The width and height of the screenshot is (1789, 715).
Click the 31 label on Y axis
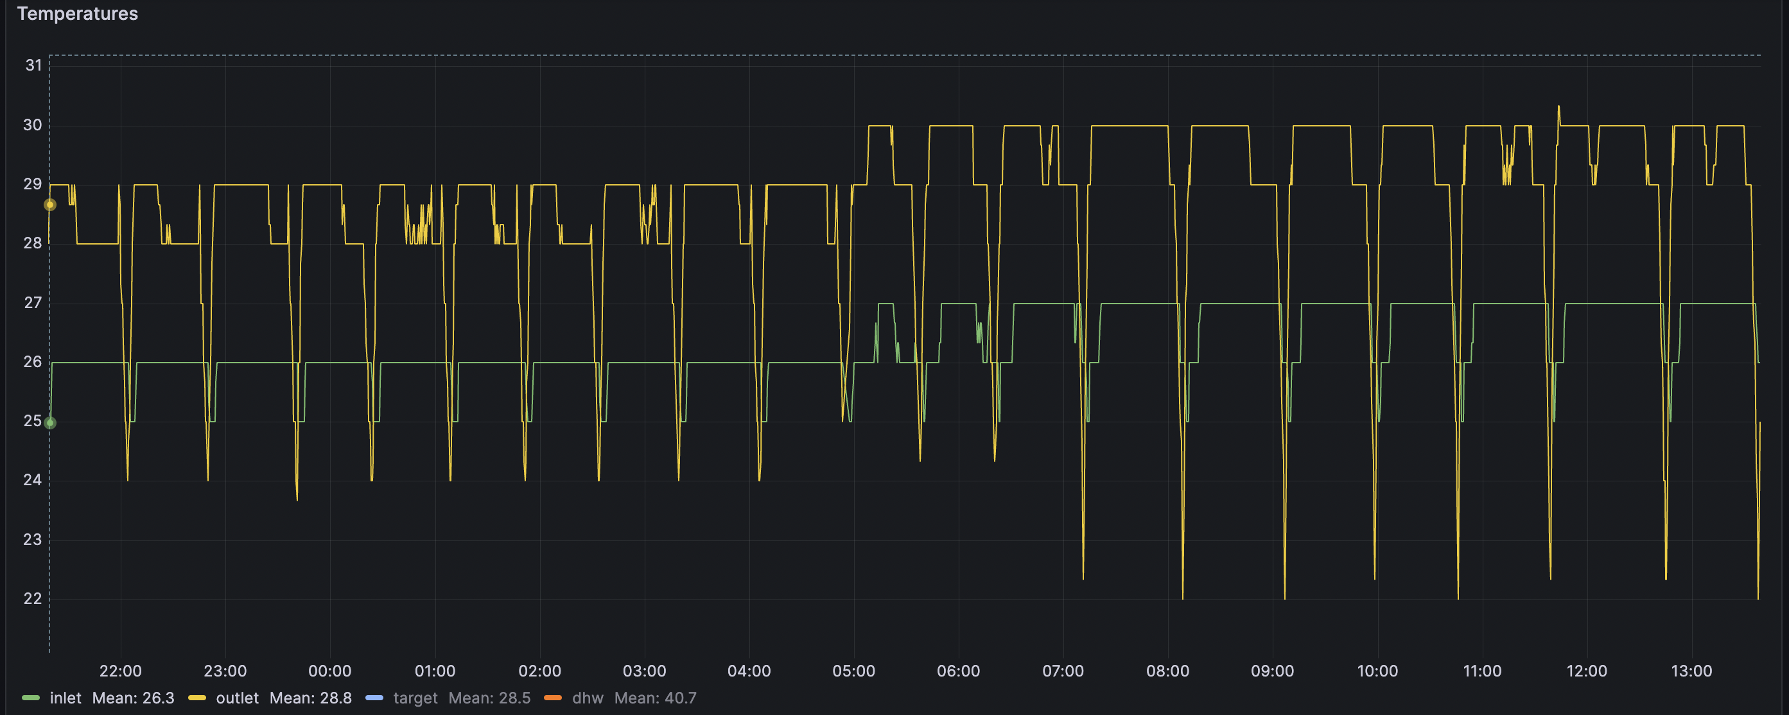(x=33, y=65)
